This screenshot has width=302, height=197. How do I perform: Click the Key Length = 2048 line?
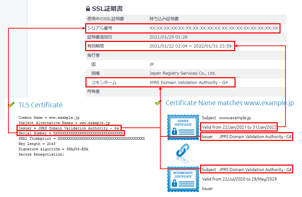click(x=37, y=144)
